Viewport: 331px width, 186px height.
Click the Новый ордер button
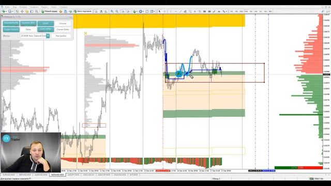point(49,11)
